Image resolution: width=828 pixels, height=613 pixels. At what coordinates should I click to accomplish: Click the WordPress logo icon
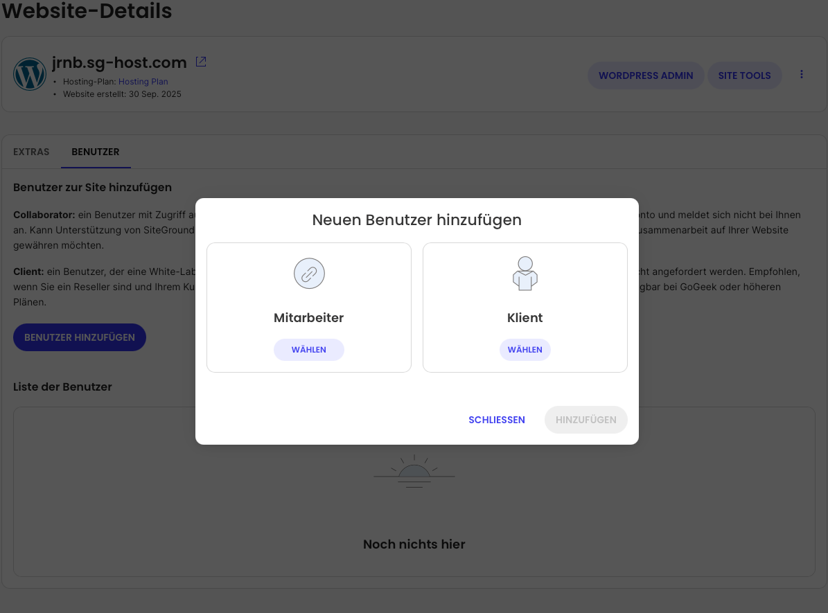click(30, 74)
